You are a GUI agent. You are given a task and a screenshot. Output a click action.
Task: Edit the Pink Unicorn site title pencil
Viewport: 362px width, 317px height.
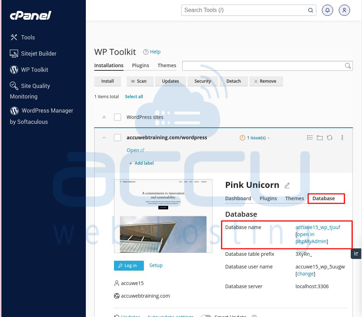[287, 185]
